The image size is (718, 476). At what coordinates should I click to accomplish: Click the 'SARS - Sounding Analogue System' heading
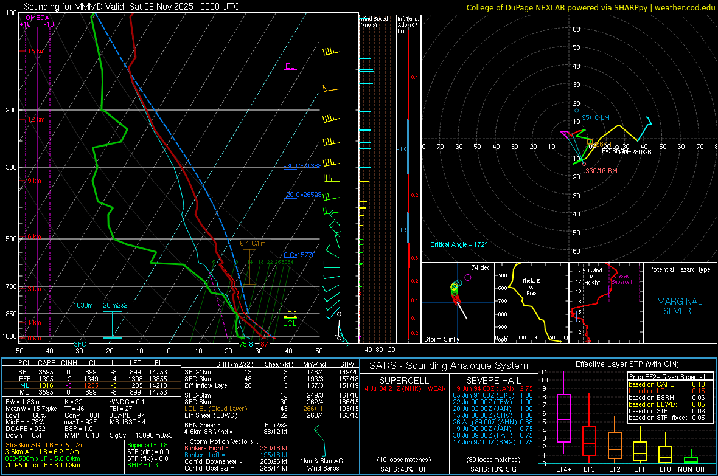449,366
